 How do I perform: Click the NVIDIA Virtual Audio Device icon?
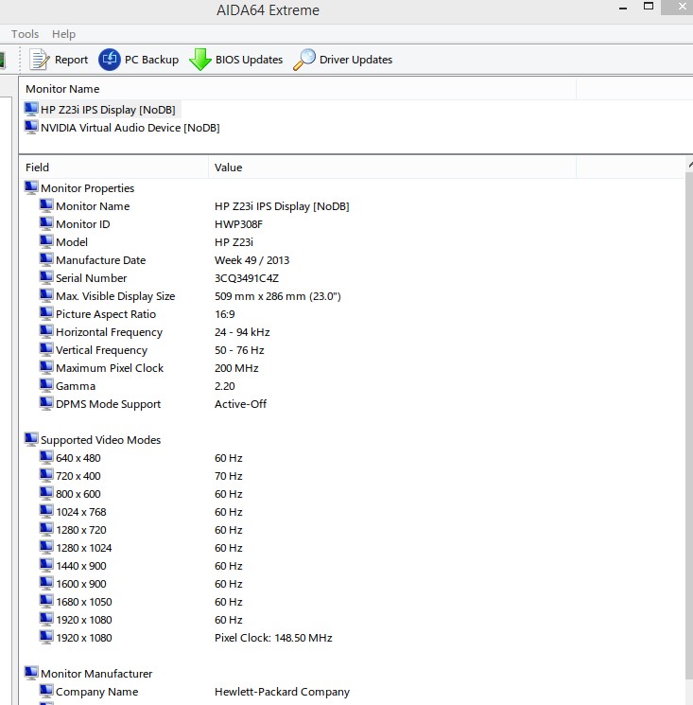(x=31, y=128)
